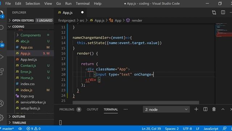Switch to the Output panel tab
Viewport: 232px width, 131px height.
(92, 110)
